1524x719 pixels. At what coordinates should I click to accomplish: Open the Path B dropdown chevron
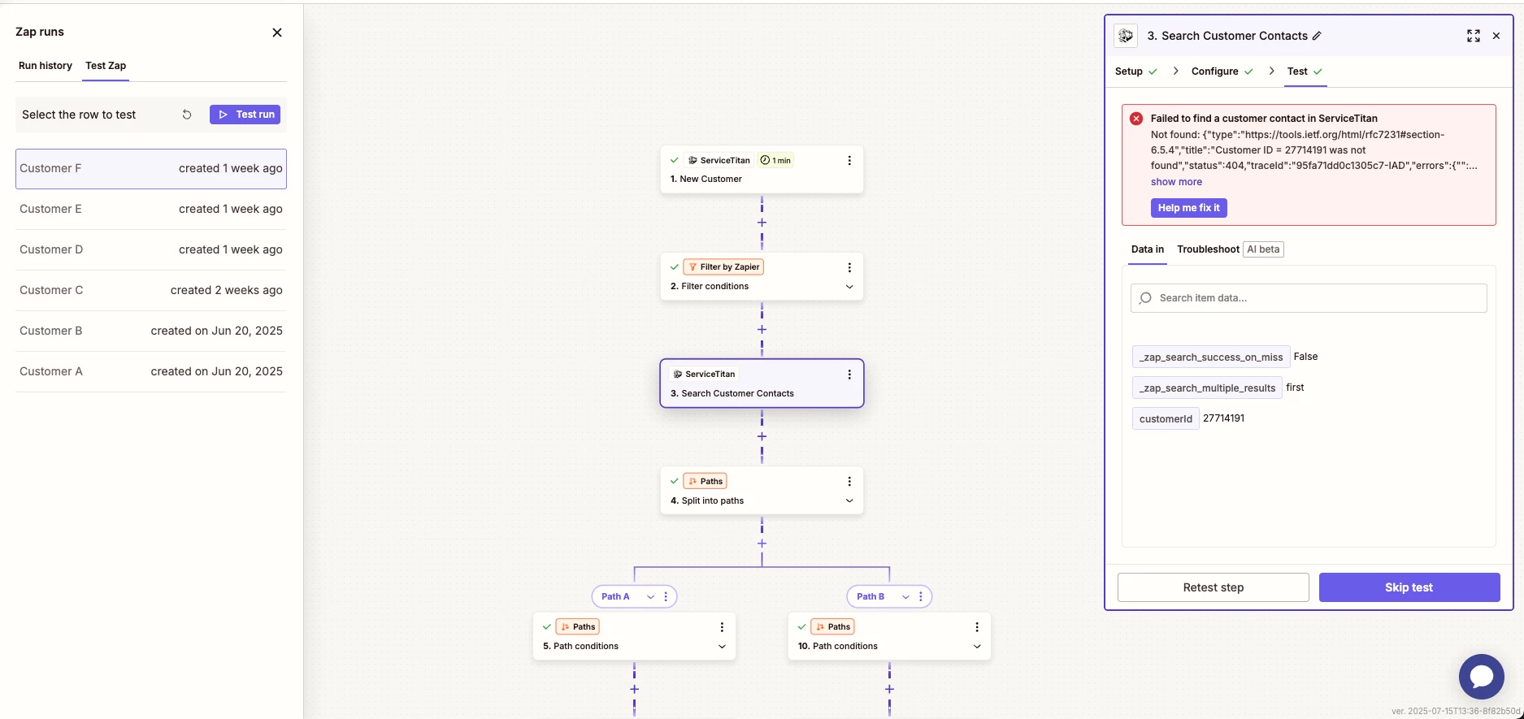click(x=905, y=597)
